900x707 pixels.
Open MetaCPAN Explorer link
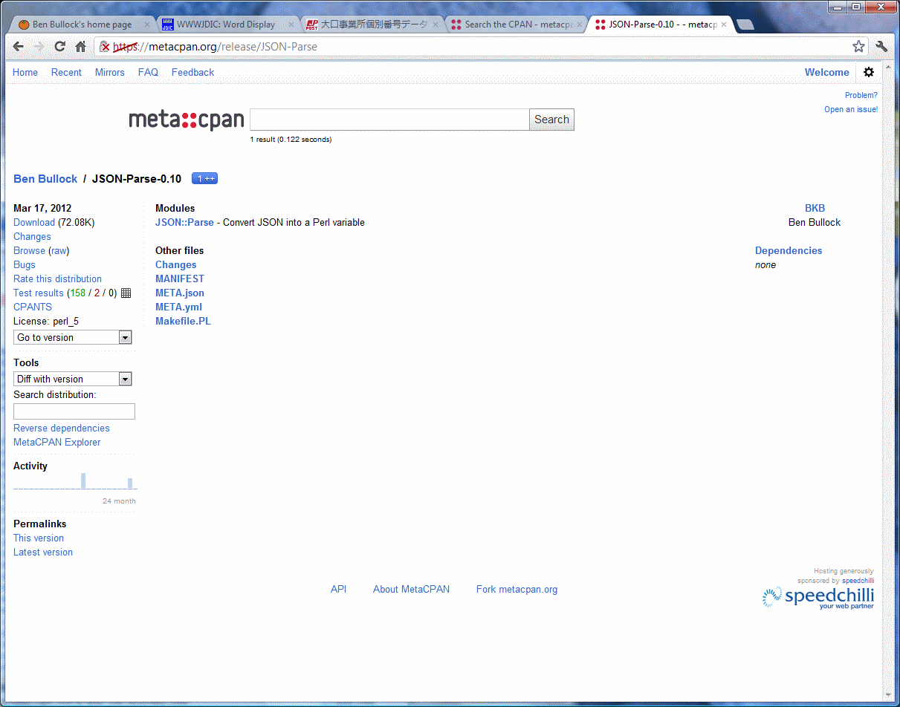coord(56,442)
